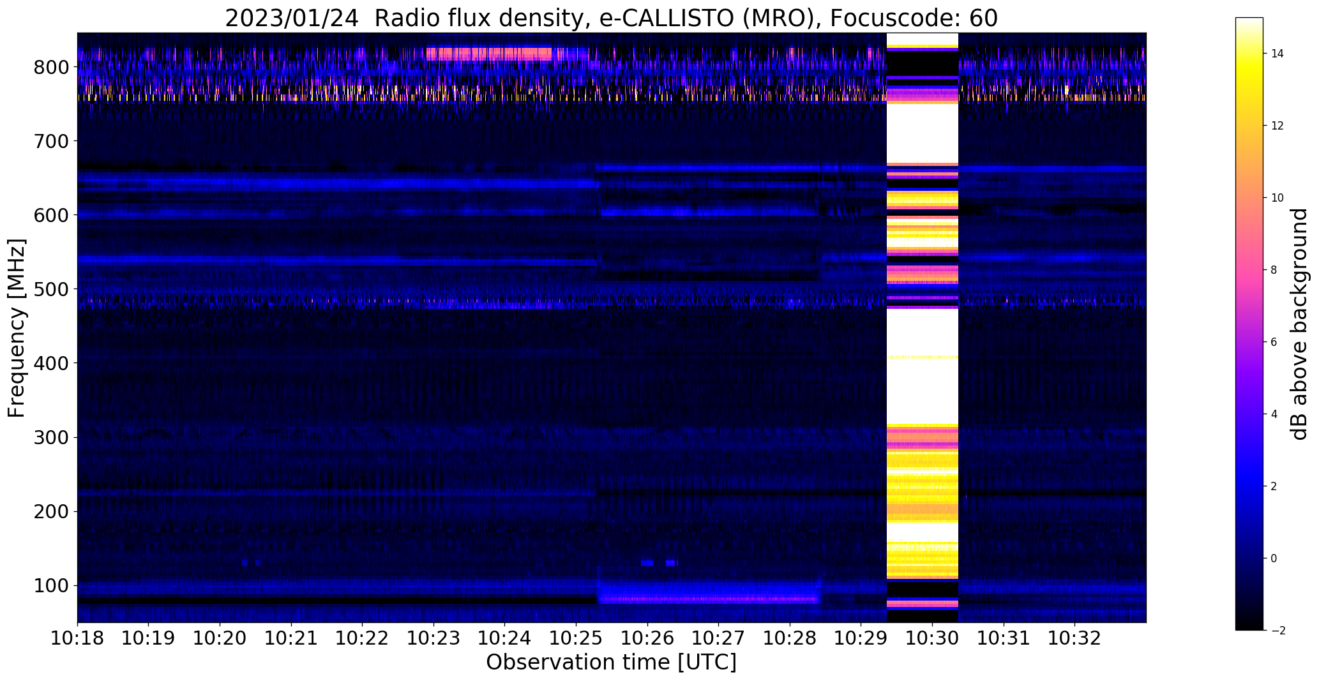Image resolution: width=1319 pixels, height=681 pixels.
Task: Click the 10:24 time tick label
Action: coord(504,638)
